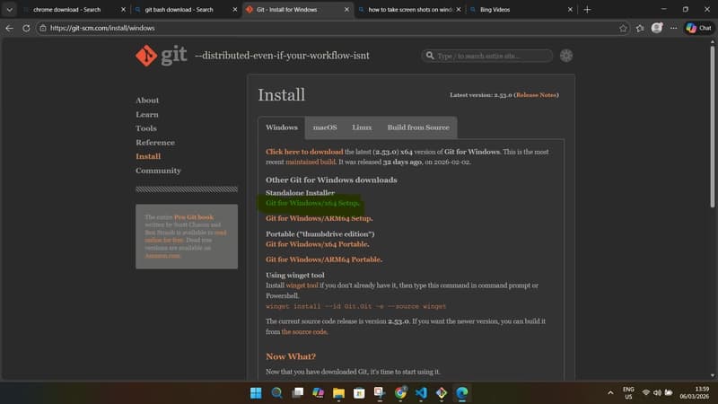718x404 pixels.
Task: Toggle the dark mode theme button
Action: (x=566, y=56)
